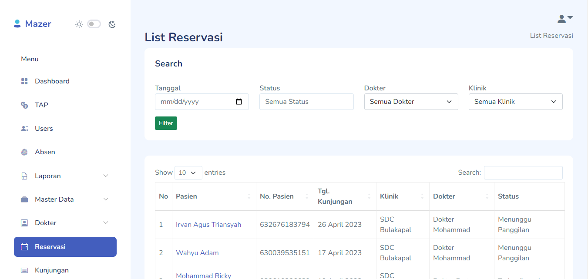Click the TAP coins icon

pyautogui.click(x=24, y=105)
